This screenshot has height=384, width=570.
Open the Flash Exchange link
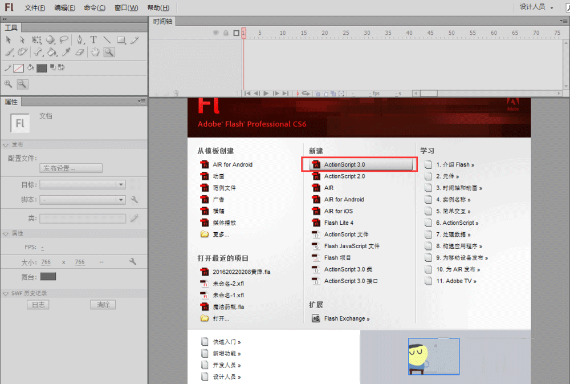pos(347,318)
